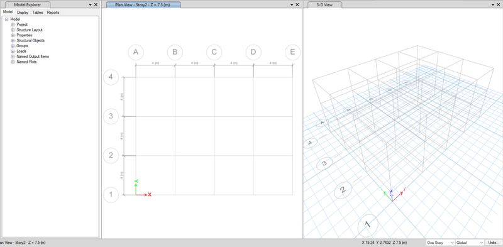Viewport: 503px width, 247px height.
Task: Click the status text 'Plan View - Story2'
Action: (23, 243)
